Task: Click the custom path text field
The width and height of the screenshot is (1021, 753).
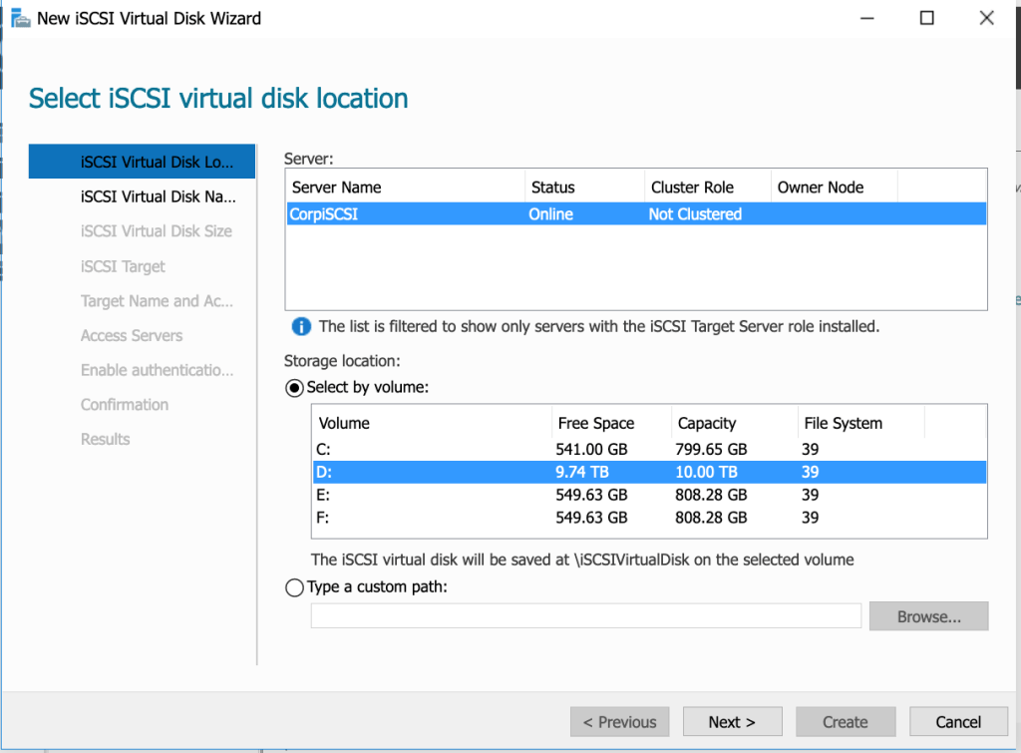Action: click(x=585, y=616)
